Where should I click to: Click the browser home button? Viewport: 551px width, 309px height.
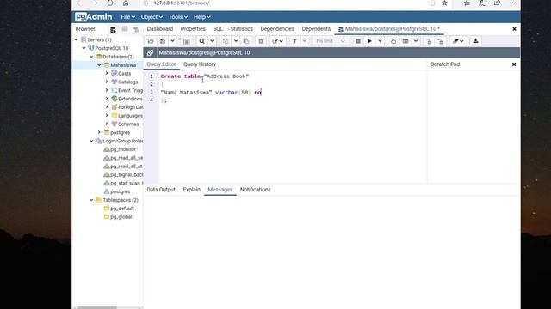coord(126,3)
